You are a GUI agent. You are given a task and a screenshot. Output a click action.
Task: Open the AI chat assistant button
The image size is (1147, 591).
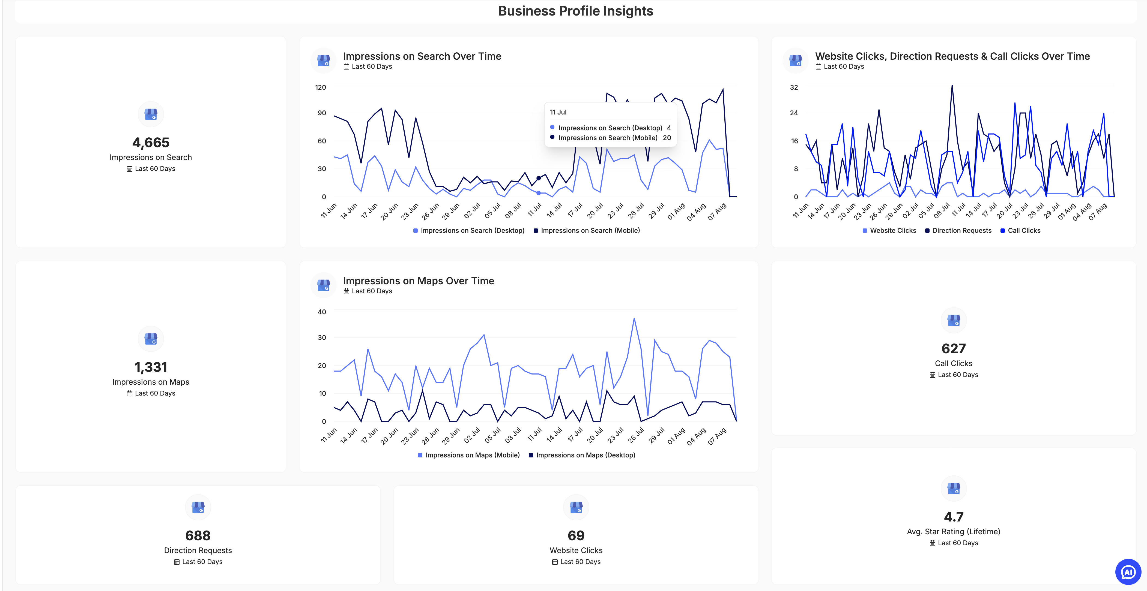click(1128, 571)
